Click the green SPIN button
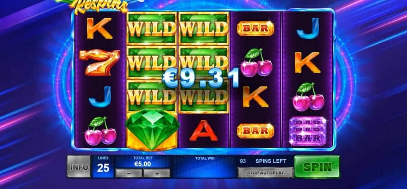The width and height of the screenshot is (407, 189). tap(317, 167)
